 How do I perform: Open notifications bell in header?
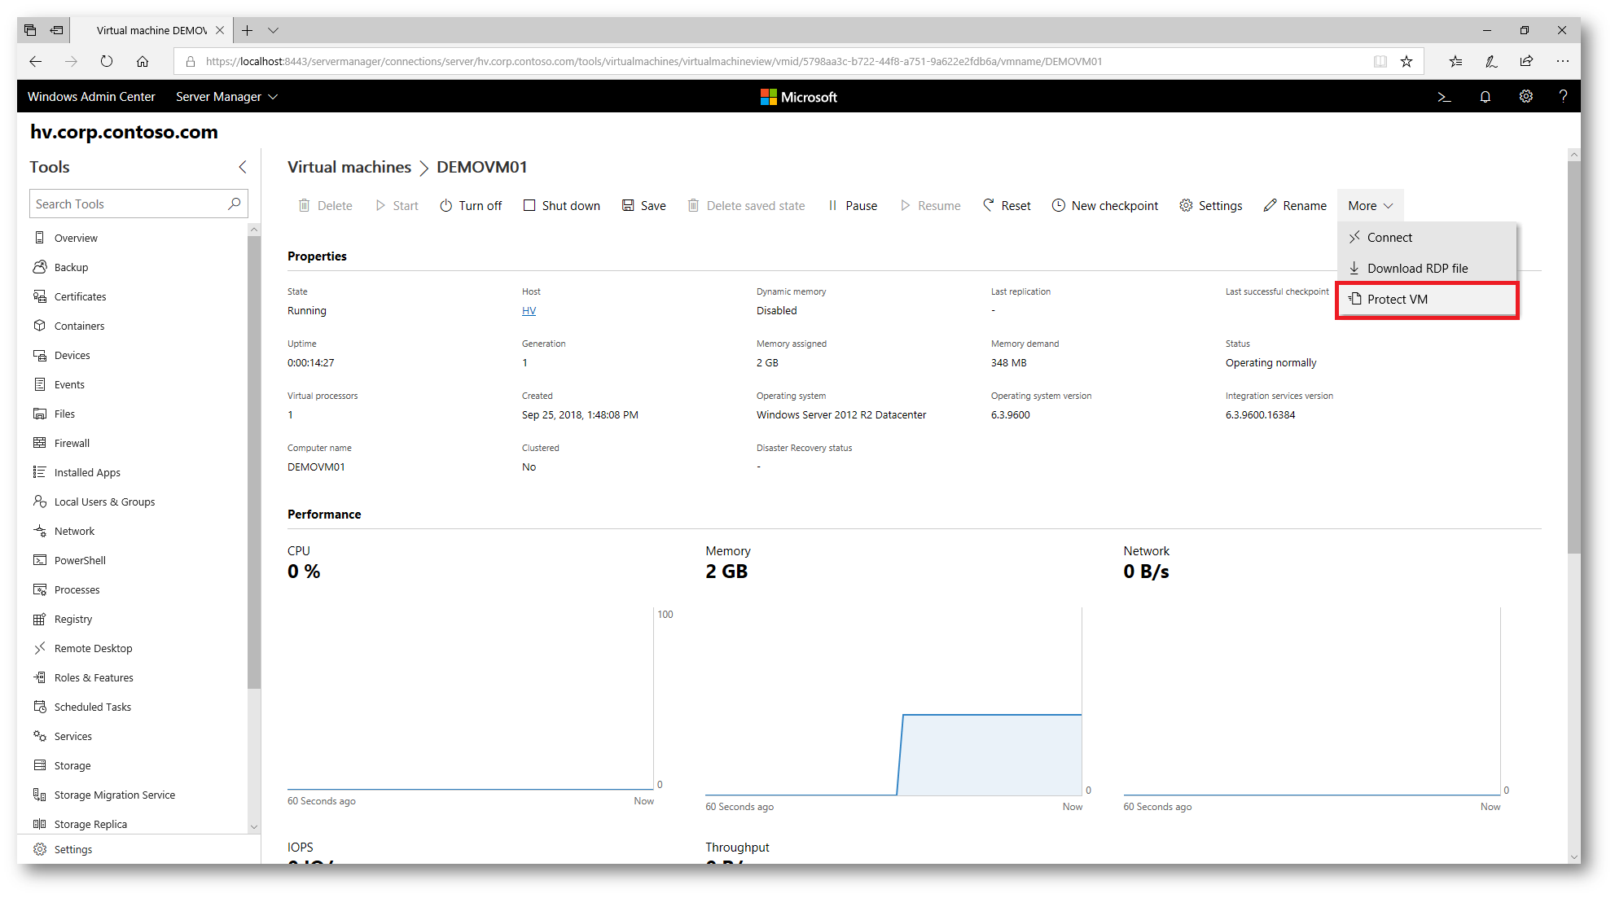point(1486,97)
